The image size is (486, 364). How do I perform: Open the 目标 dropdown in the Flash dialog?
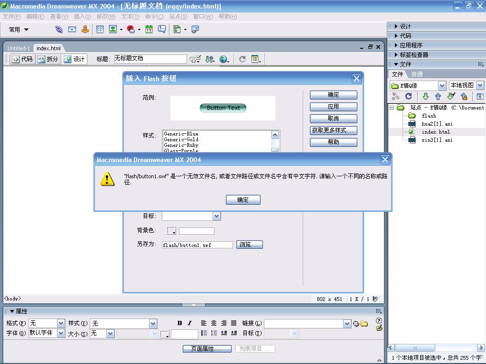[216, 216]
